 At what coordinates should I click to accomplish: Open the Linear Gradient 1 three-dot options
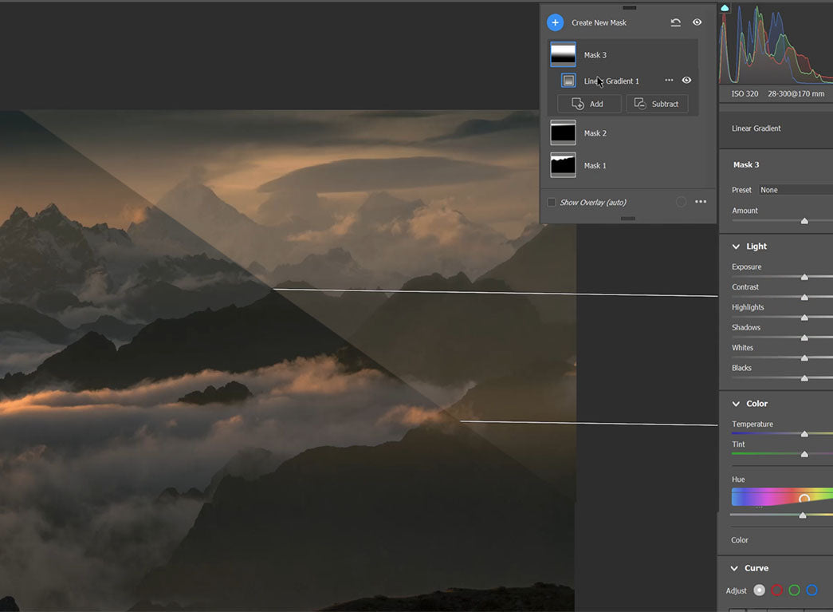click(x=669, y=81)
